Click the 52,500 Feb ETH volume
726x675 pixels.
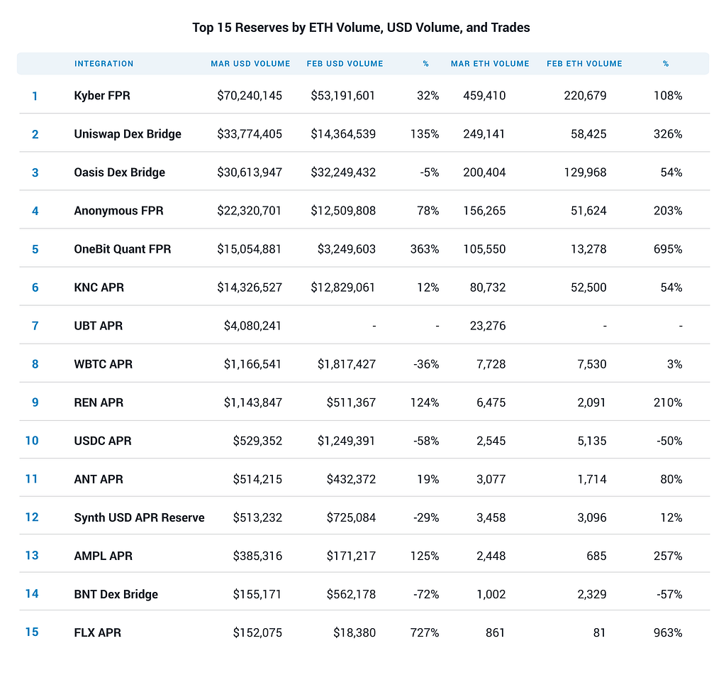[x=588, y=287]
